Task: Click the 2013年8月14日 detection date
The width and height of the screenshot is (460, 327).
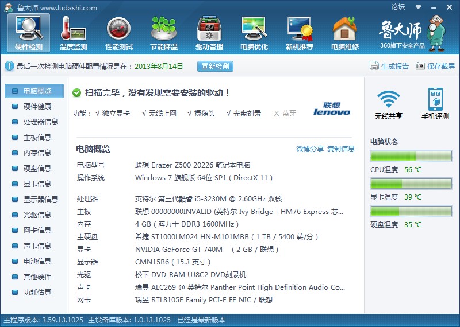Action: pyautogui.click(x=159, y=66)
